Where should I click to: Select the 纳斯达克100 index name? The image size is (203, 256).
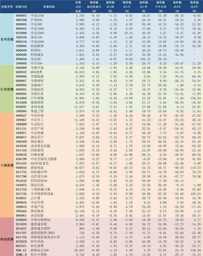coord(40,250)
